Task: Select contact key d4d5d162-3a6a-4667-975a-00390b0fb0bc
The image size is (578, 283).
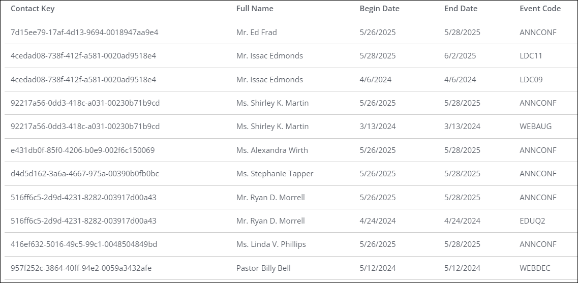Action: 85,174
